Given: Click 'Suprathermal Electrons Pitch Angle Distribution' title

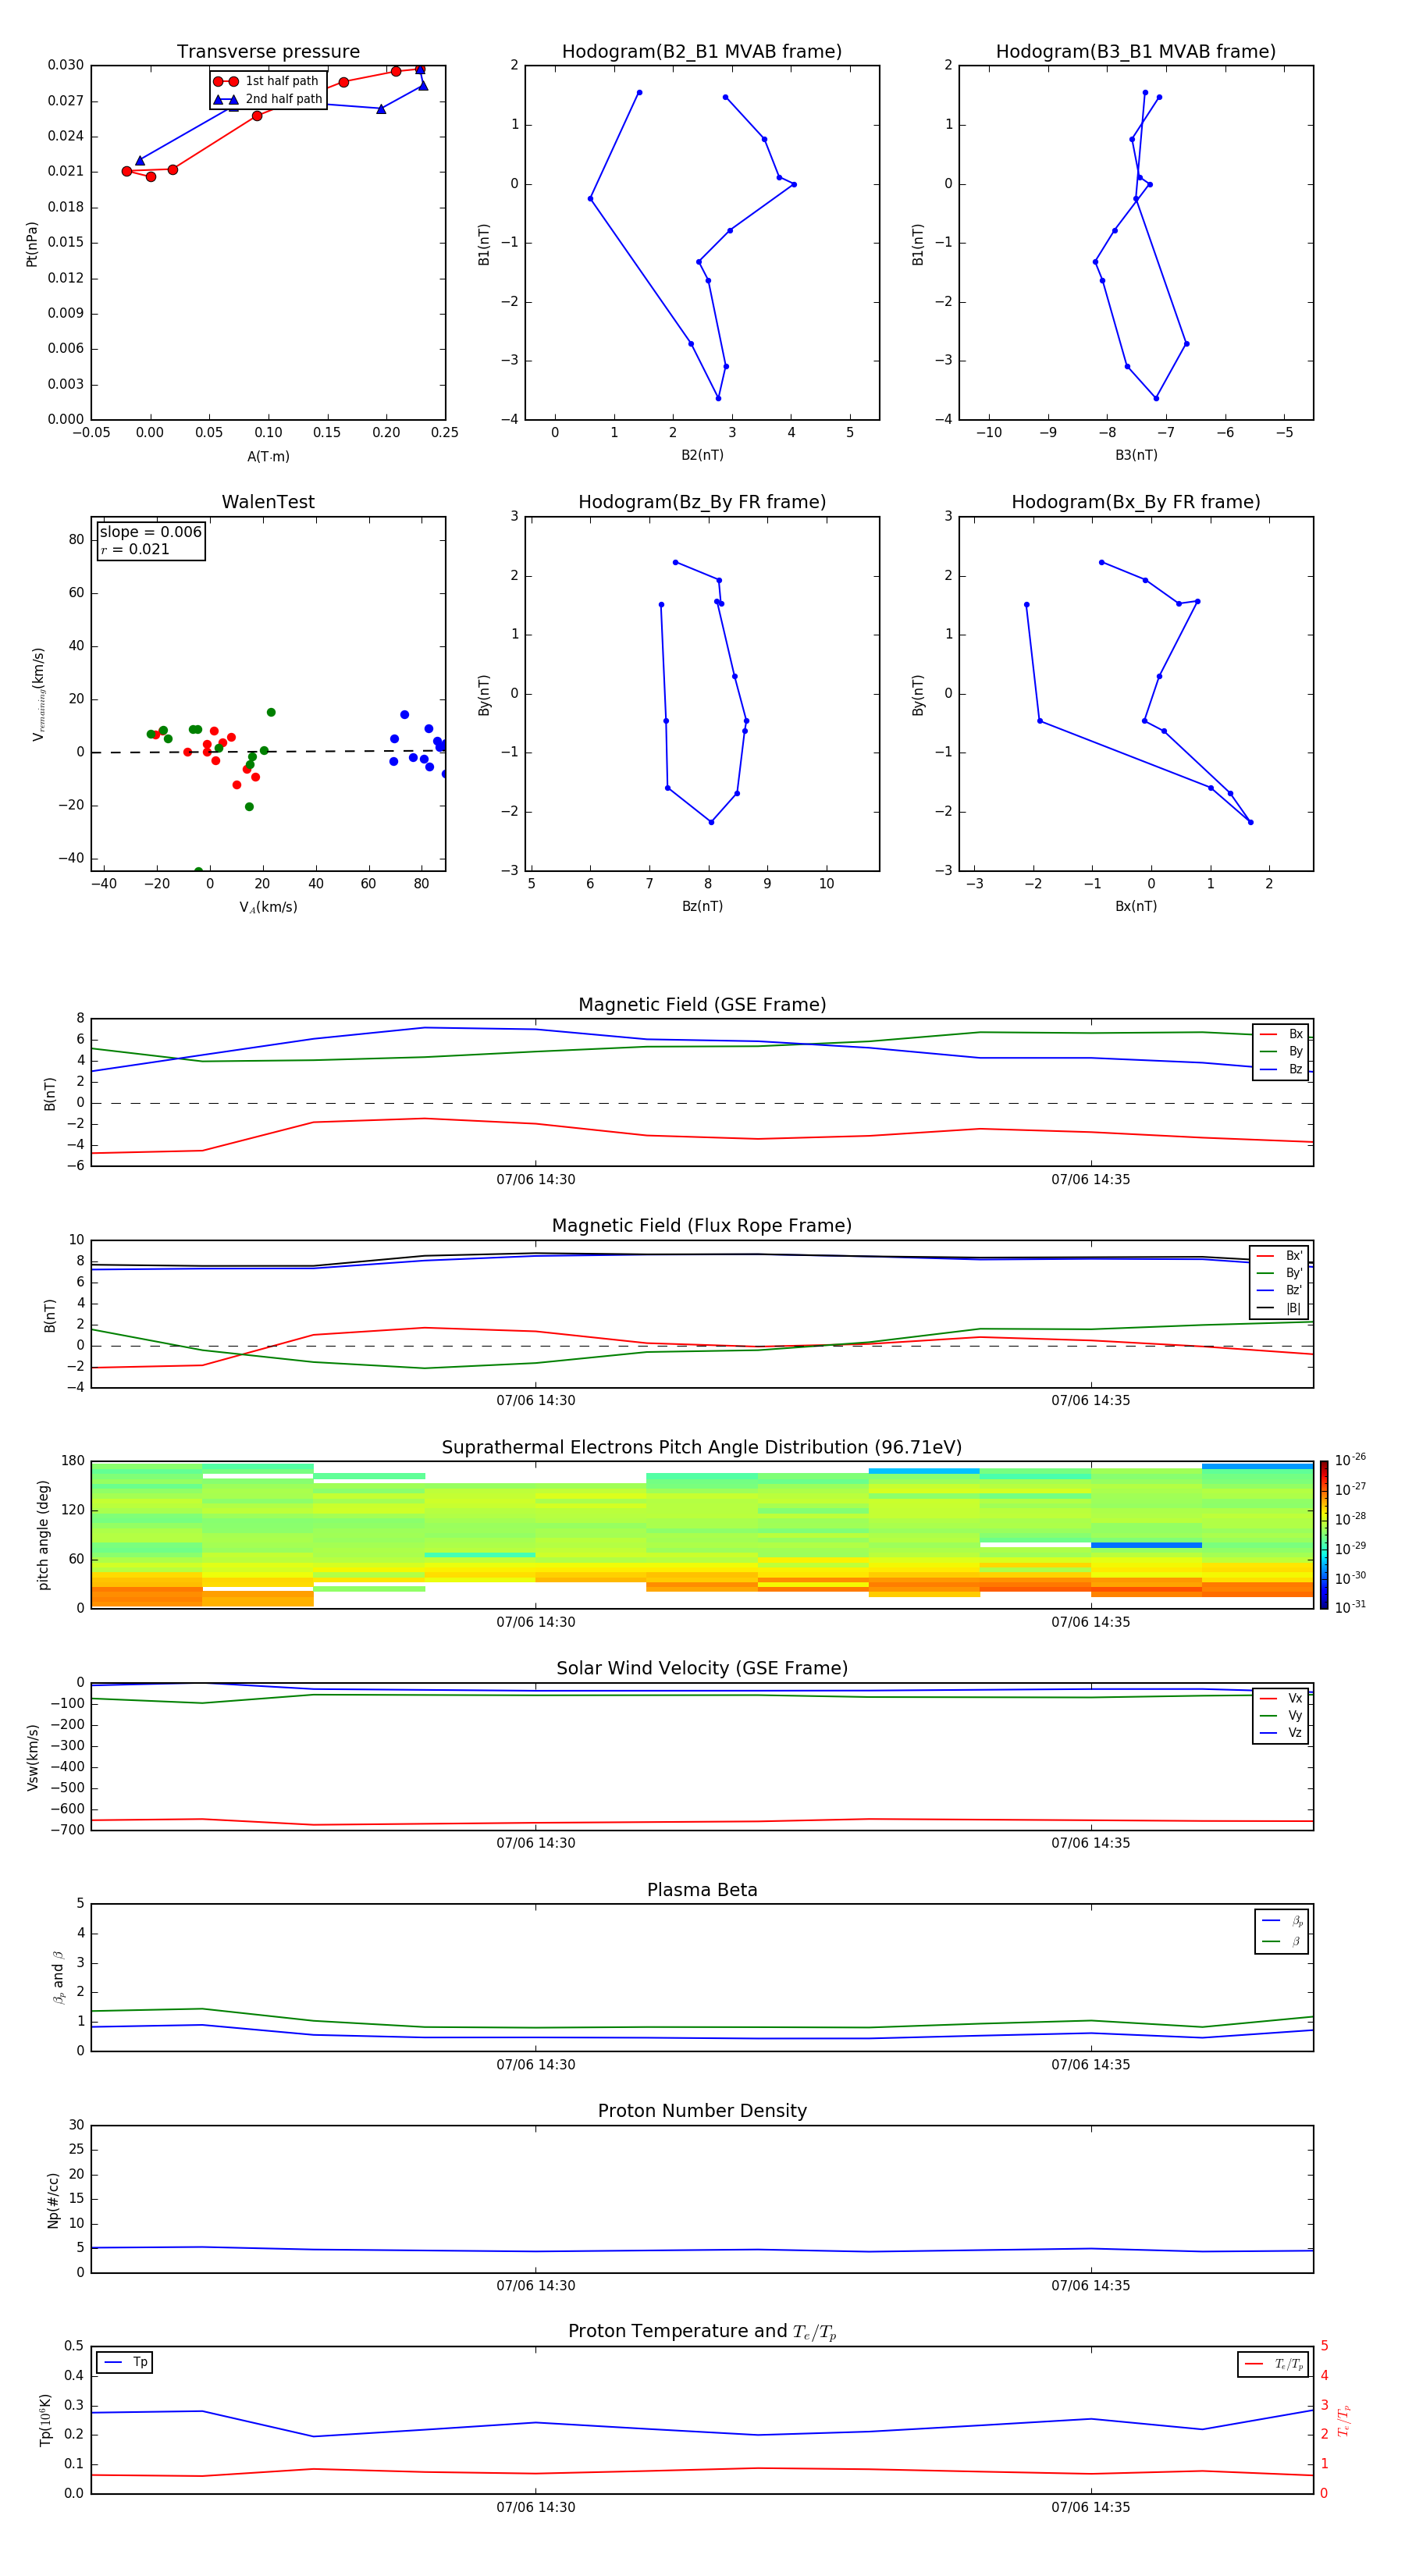Looking at the screenshot, I should point(702,1448).
